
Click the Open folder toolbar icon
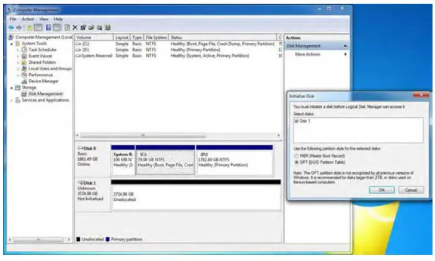[91, 27]
